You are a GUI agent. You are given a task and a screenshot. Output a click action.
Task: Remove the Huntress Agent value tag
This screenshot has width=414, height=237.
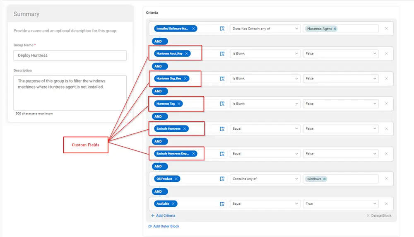coord(335,29)
